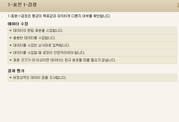
Task: Click chevron beside '충분한 데이터를 수집합니다'
Action: 10,38
